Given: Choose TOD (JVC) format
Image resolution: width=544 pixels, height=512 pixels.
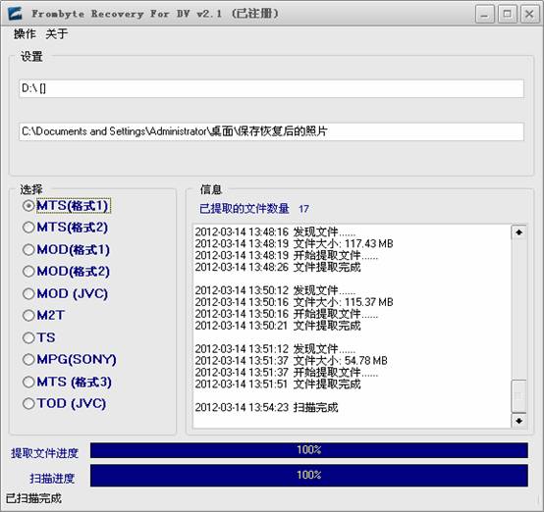Looking at the screenshot, I should tap(64, 403).
